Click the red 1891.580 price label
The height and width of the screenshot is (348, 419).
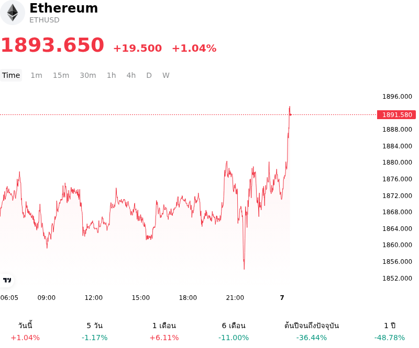tap(396, 114)
